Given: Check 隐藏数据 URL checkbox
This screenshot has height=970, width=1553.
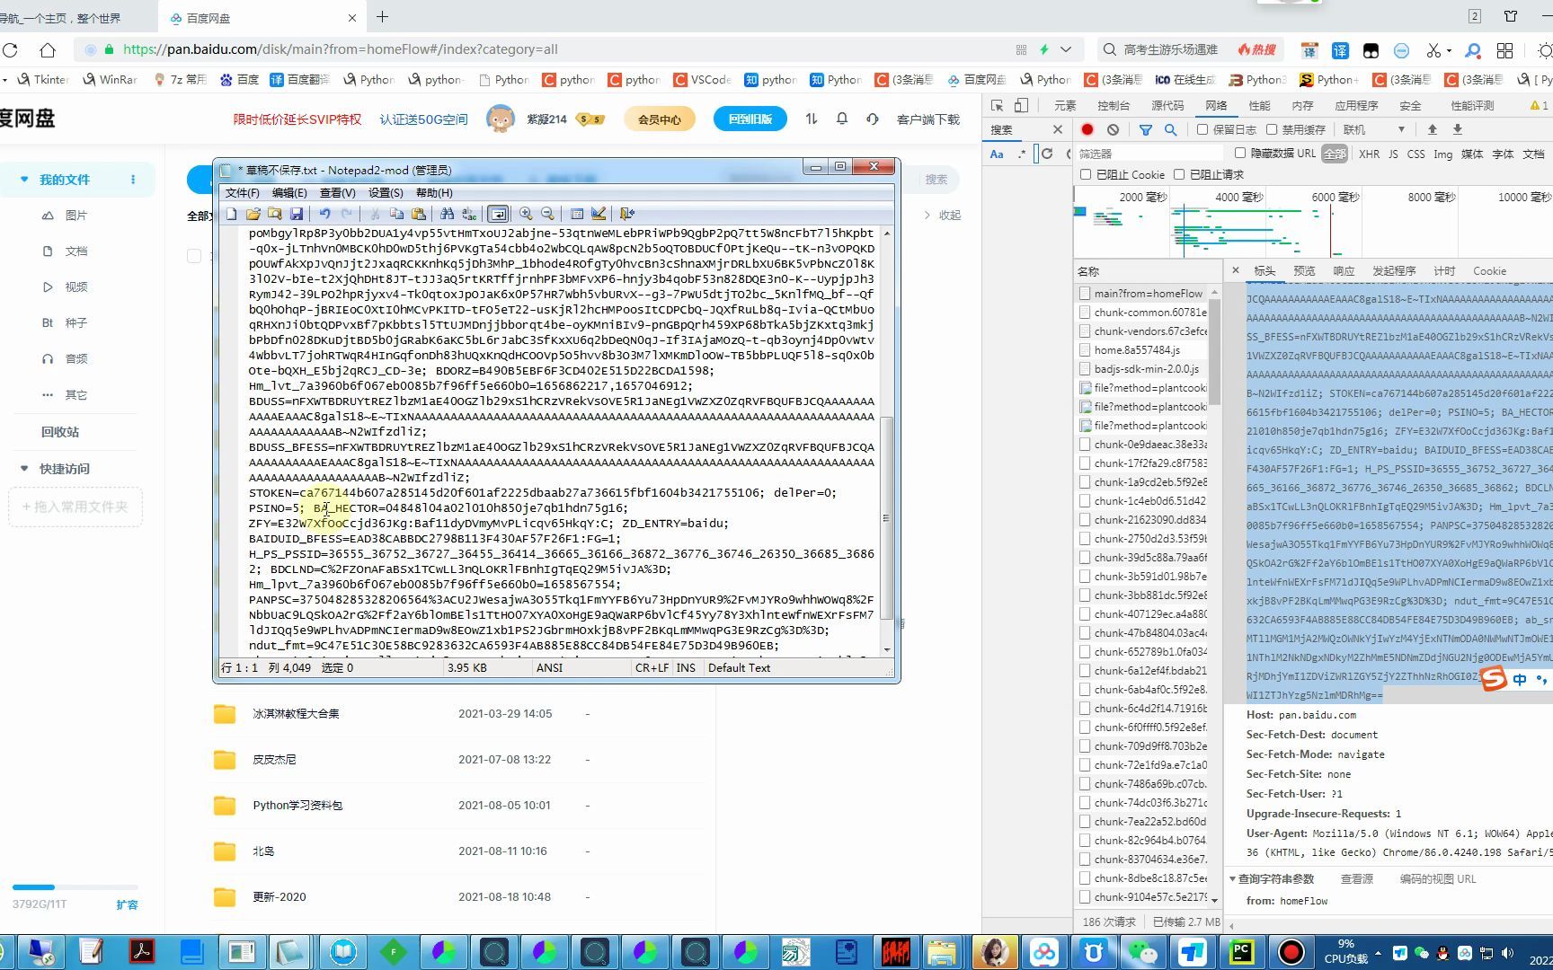Looking at the screenshot, I should click(x=1240, y=153).
